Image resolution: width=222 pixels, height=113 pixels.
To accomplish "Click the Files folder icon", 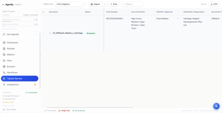I will point(4,60).
